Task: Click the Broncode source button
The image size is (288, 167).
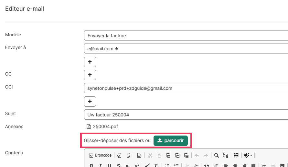Action: 100,155
